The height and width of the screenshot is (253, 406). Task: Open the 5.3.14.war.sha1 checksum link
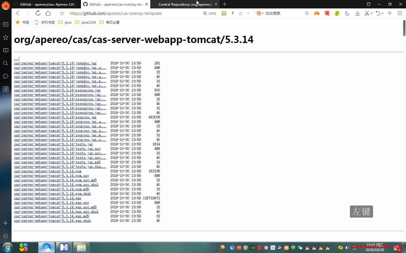(52, 221)
